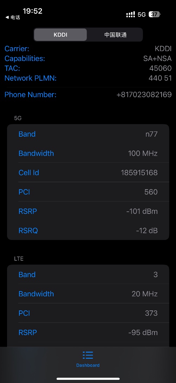
Task: Select the 5G Band n77 row
Action: click(x=88, y=134)
